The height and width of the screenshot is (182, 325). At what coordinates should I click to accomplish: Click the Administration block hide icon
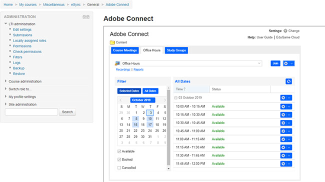84,17
